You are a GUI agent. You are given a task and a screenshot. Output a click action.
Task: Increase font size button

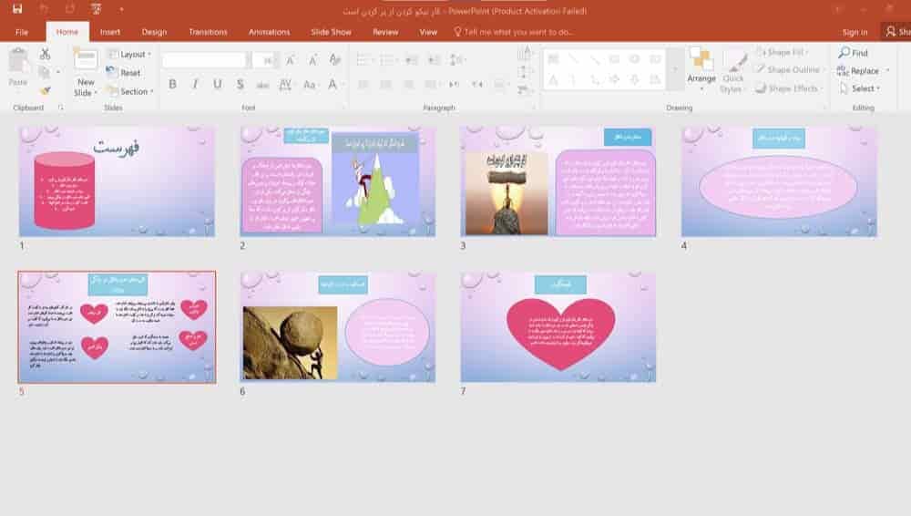click(290, 60)
